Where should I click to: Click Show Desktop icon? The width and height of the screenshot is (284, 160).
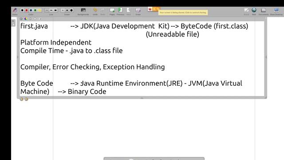tap(276, 10)
